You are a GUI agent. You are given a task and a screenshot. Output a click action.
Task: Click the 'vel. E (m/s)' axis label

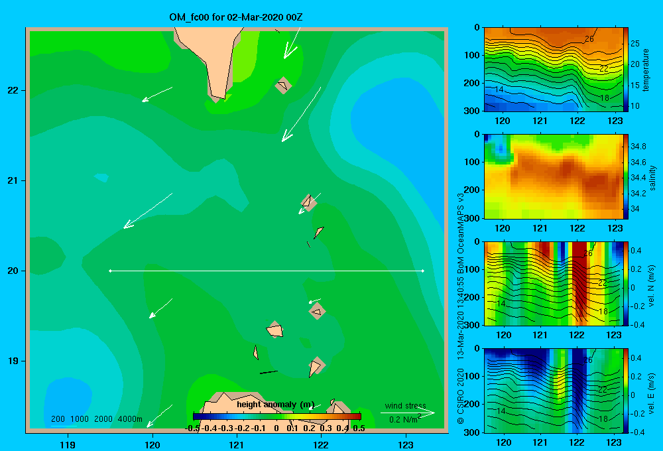[x=652, y=393]
